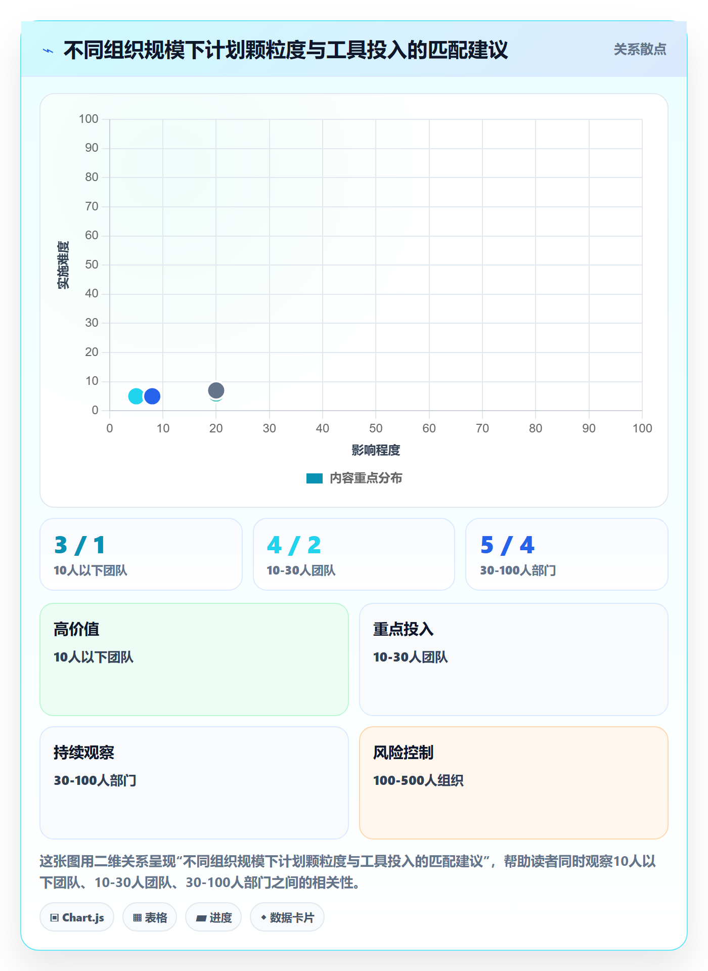Click the 50 tick label on the x-axis

pyautogui.click(x=376, y=428)
